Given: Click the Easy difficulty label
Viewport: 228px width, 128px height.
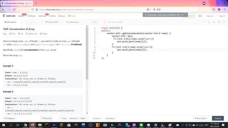Looking at the screenshot, I should point(5,34).
